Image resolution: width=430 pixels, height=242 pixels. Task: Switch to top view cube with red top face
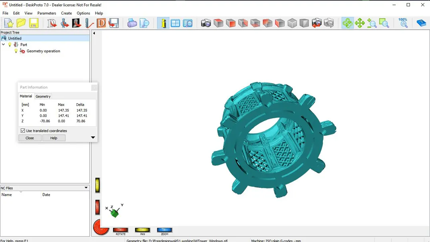[x=219, y=23]
